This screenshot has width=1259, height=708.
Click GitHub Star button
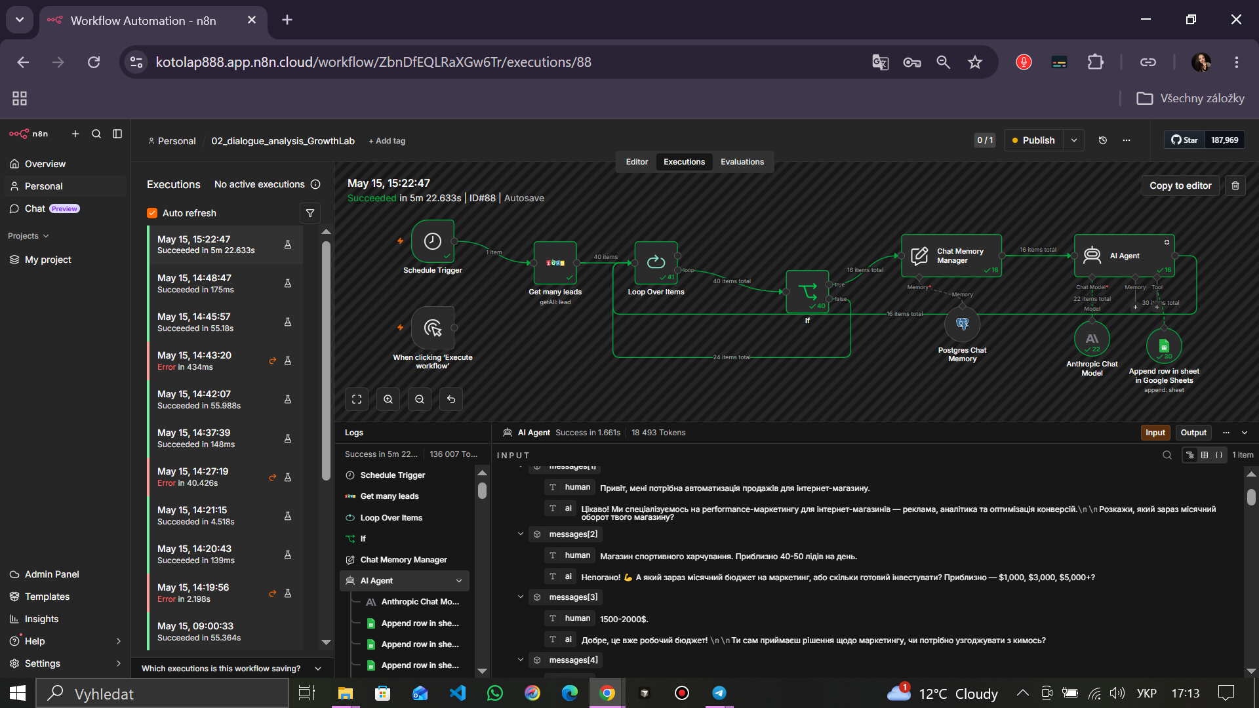click(1184, 140)
